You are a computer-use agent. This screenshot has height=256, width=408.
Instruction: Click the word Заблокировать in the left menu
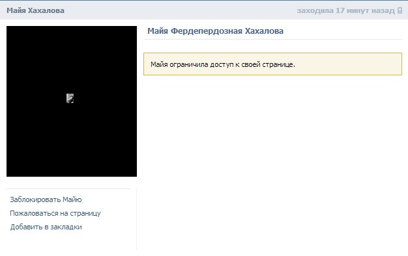click(35, 199)
